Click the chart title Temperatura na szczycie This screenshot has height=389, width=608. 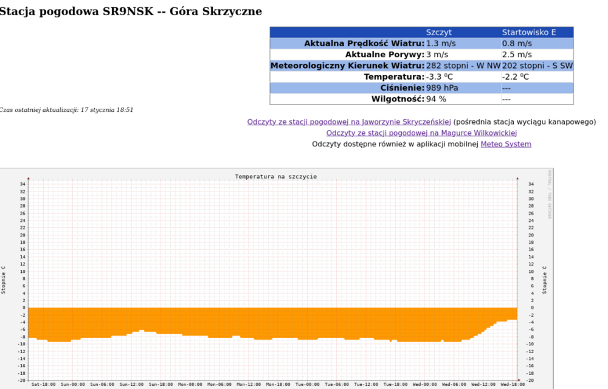click(275, 177)
